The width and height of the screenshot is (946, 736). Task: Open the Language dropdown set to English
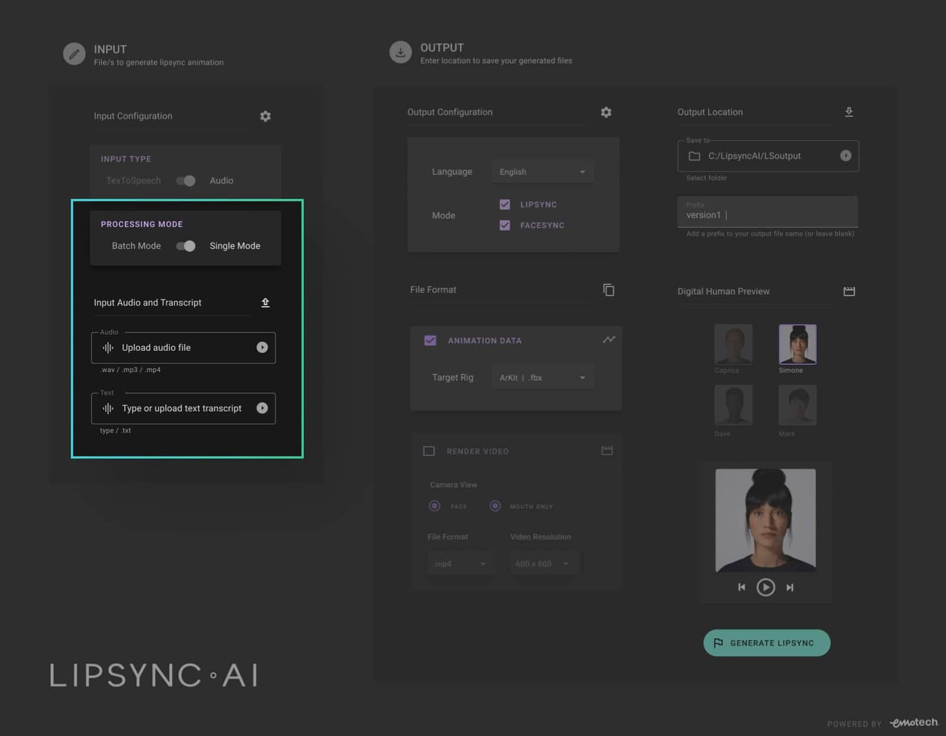(x=541, y=171)
